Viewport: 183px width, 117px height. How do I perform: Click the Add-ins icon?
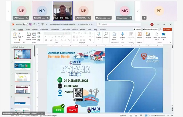click(140, 35)
